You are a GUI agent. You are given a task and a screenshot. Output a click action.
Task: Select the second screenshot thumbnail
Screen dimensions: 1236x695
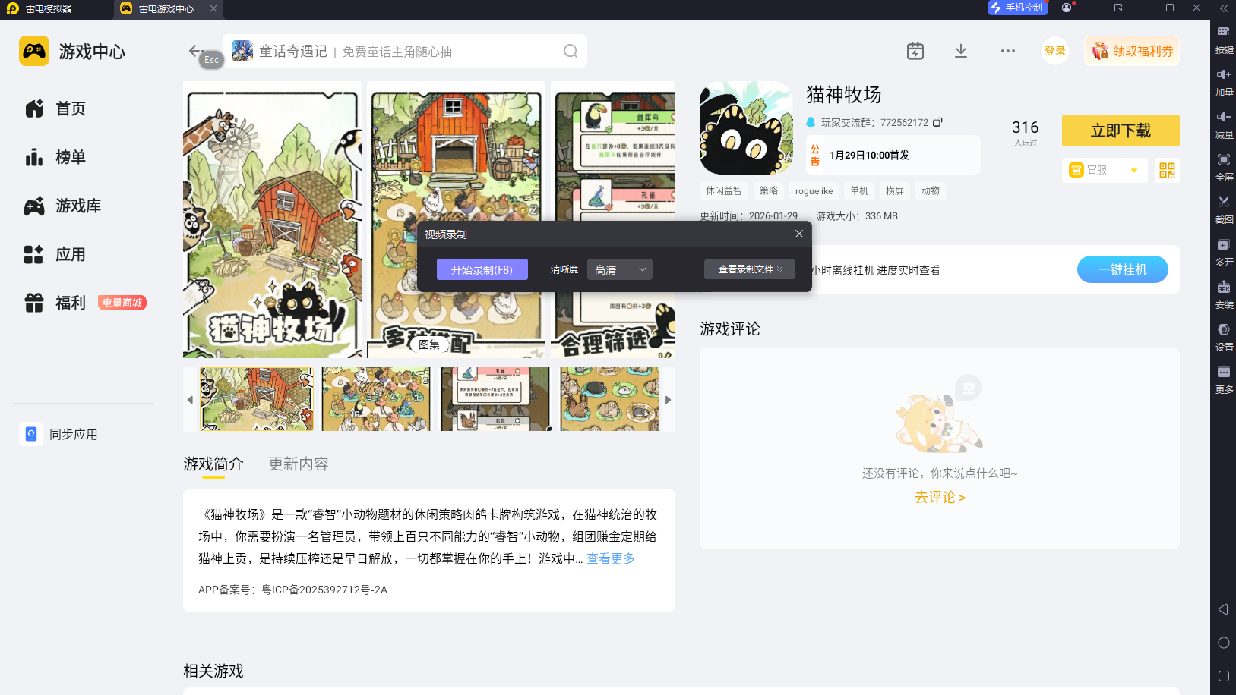pos(375,399)
